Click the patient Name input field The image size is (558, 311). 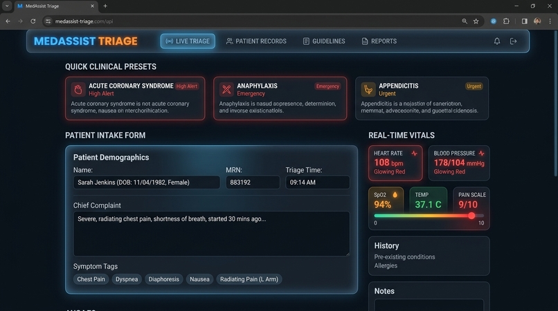(x=147, y=182)
